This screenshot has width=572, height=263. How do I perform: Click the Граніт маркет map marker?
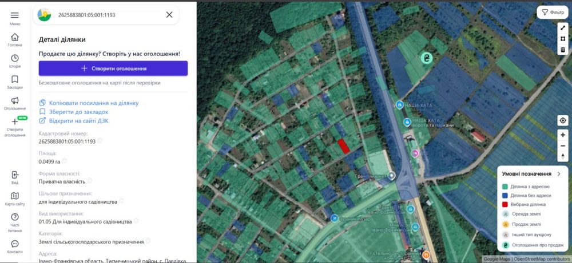point(391,176)
